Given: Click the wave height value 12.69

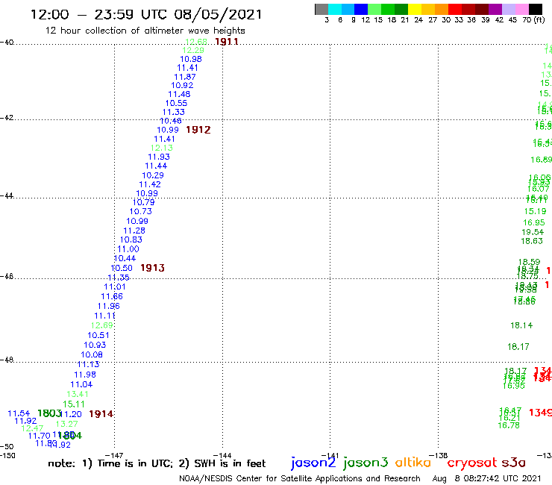Looking at the screenshot, I should [101, 326].
